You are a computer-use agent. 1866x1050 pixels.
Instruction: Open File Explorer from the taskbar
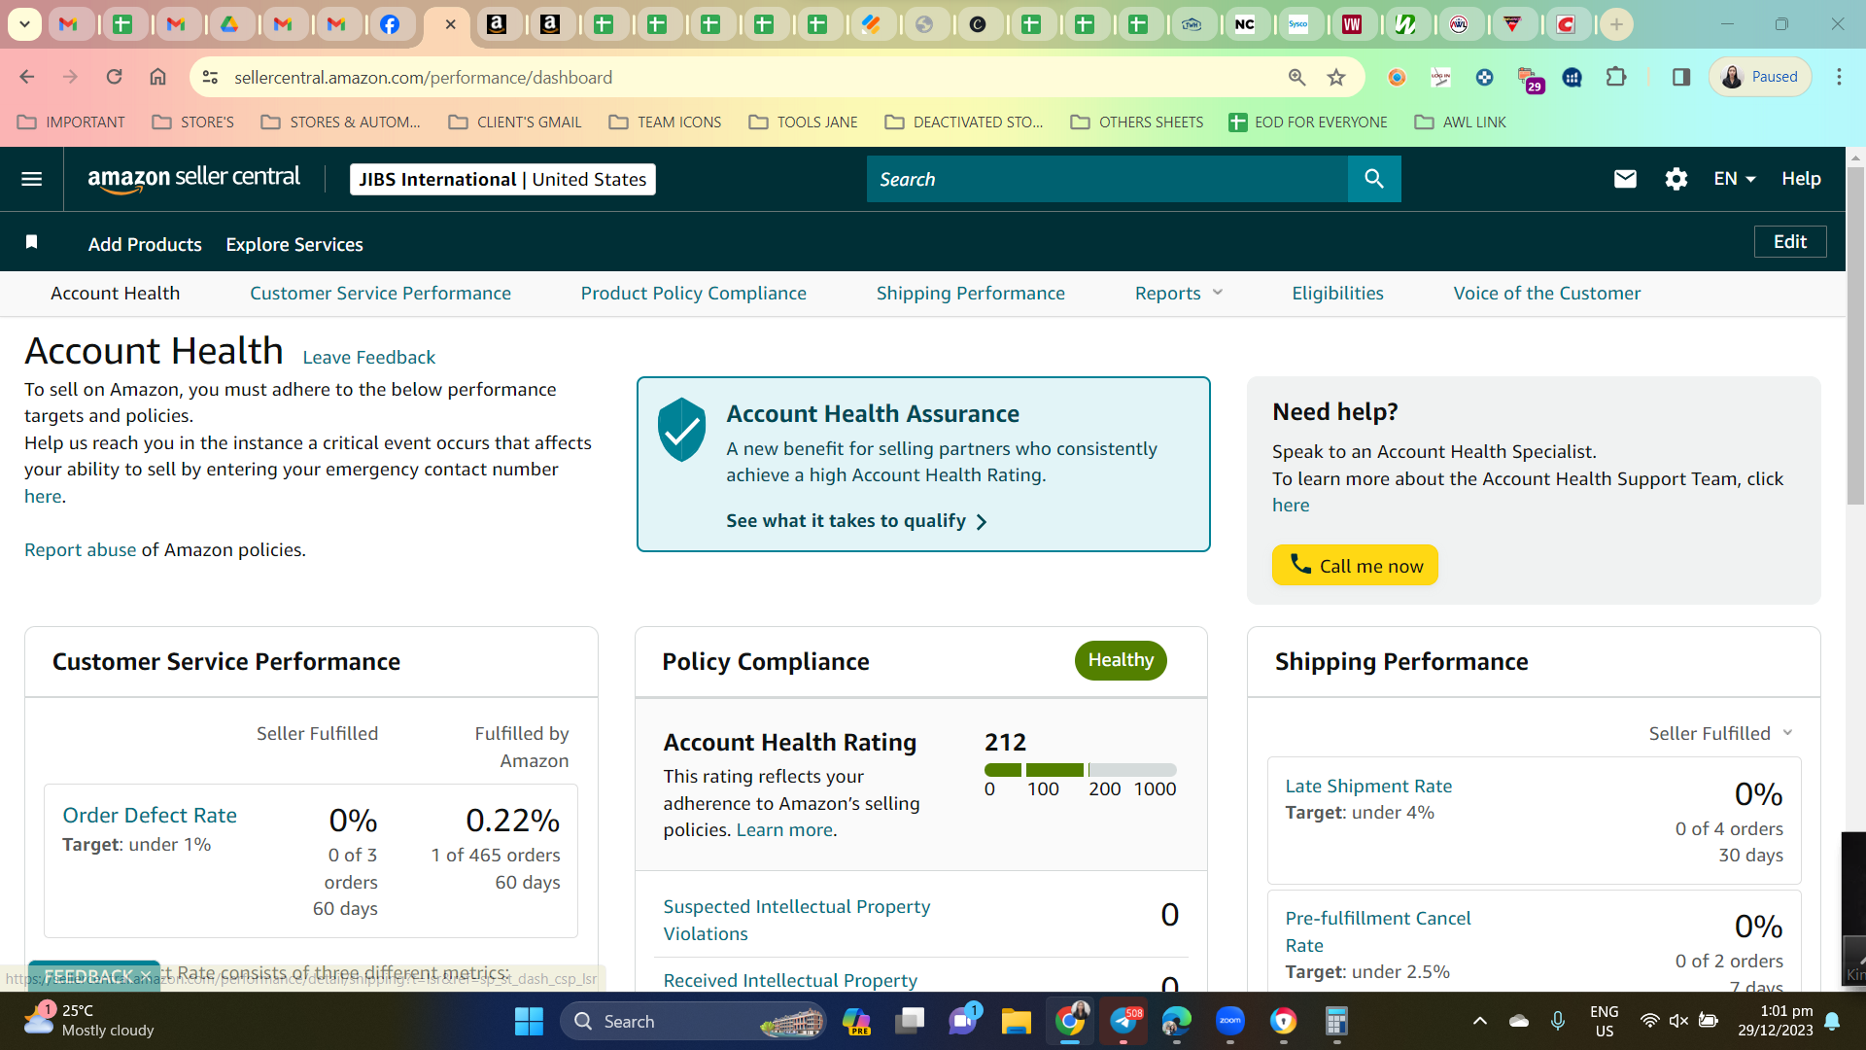1016,1022
